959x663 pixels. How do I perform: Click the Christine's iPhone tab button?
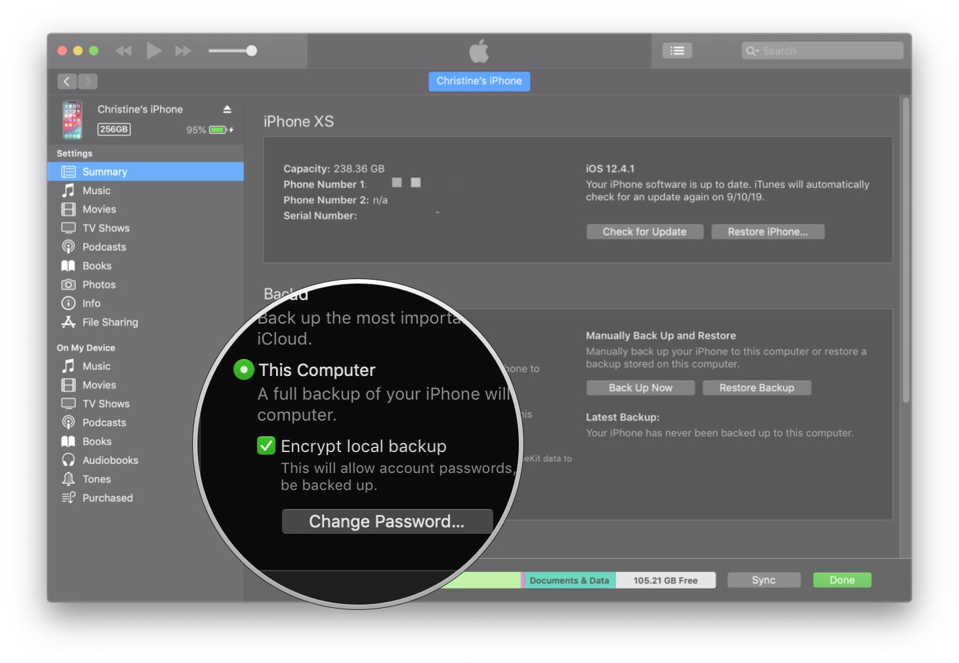click(x=479, y=81)
